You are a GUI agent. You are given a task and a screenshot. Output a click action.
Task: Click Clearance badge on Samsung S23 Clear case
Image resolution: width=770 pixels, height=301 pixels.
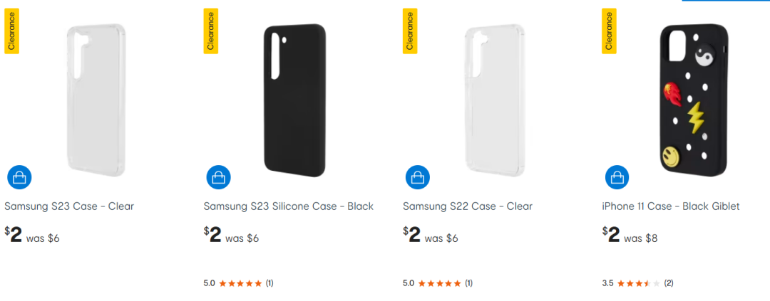tap(11, 31)
